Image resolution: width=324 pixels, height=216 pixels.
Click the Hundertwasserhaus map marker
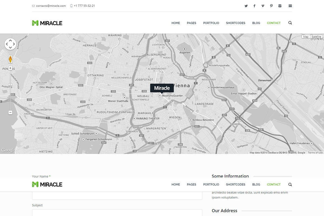coord(209,87)
